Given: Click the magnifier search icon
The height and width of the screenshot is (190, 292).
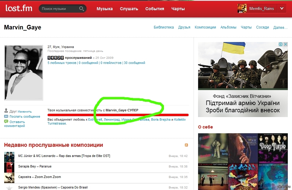Looking at the screenshot, I should click(x=81, y=9).
